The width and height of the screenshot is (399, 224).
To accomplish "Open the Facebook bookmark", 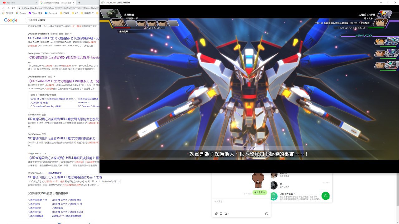I will pyautogui.click(x=51, y=13).
